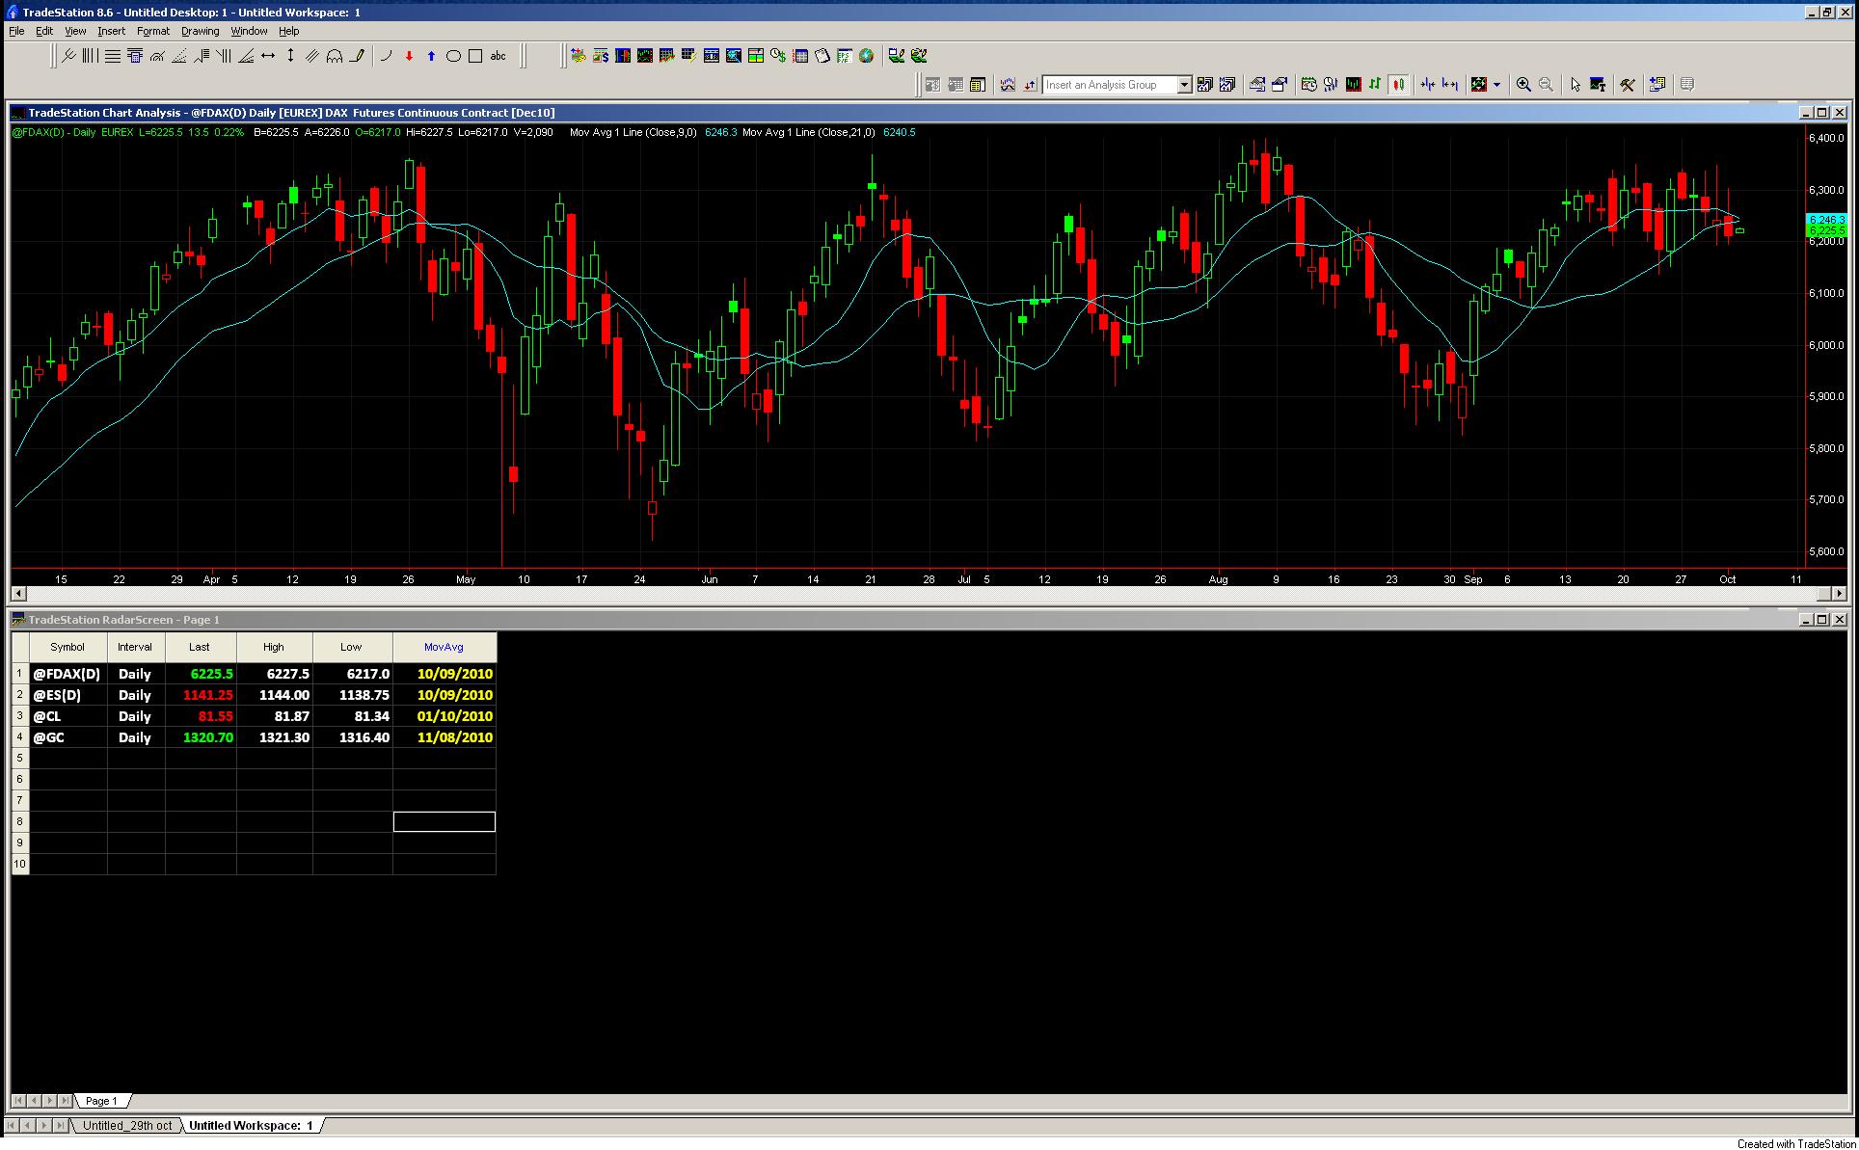Open the Insert an Analysis Group dropdown

[x=1184, y=85]
